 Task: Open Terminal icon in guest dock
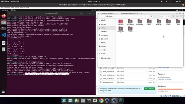click(3, 28)
